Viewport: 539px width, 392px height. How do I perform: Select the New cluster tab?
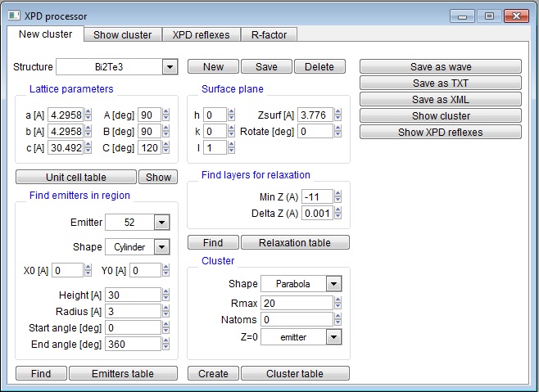(45, 34)
